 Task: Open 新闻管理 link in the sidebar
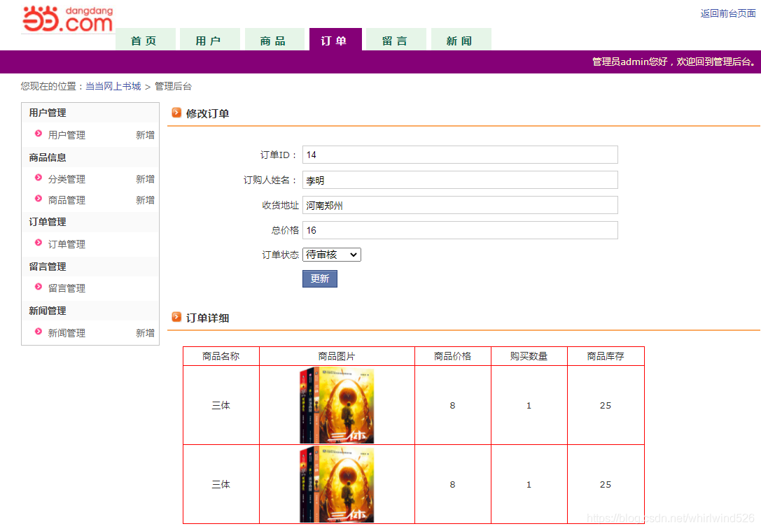tap(67, 333)
